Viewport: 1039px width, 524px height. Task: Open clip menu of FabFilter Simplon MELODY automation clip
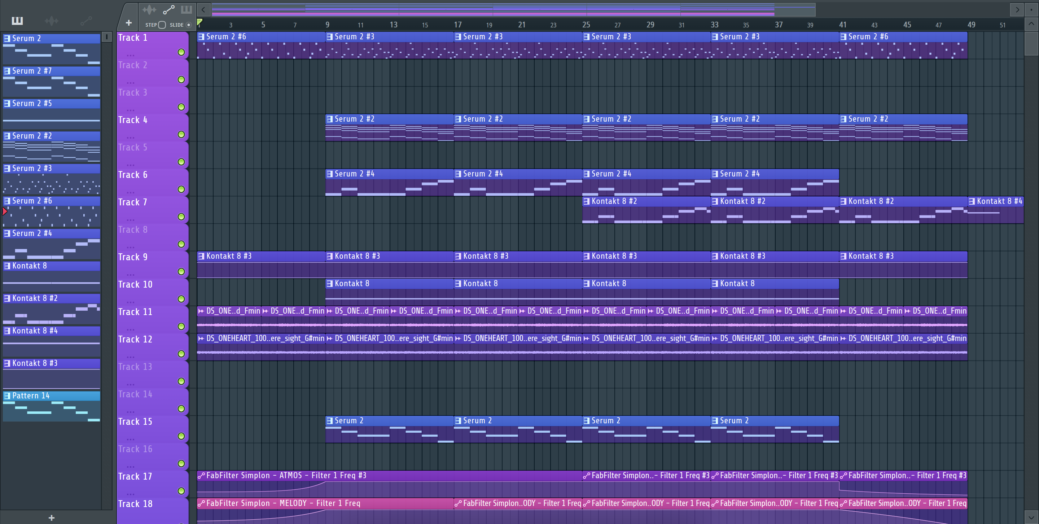(201, 503)
